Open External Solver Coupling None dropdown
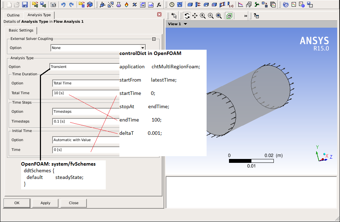The width and height of the screenshot is (340, 222). (x=143, y=48)
